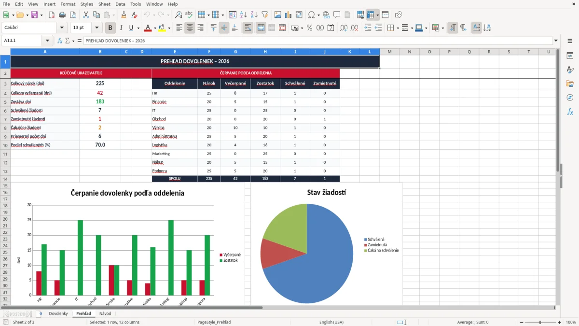Click the zoom slider in the status bar
The width and height of the screenshot is (579, 326).
coord(540,322)
